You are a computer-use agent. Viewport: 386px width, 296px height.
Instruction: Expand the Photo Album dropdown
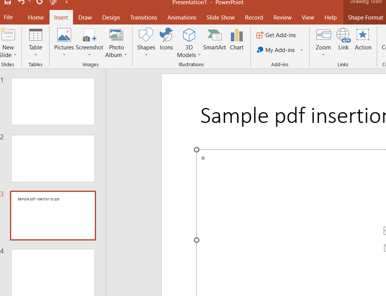click(126, 55)
